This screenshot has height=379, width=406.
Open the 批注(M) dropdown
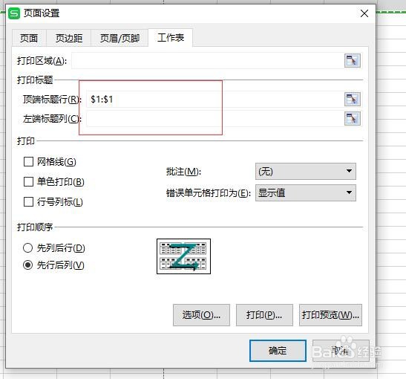coord(306,171)
